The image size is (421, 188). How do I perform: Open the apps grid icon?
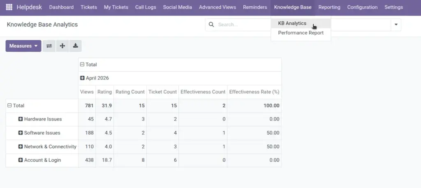pos(9,7)
